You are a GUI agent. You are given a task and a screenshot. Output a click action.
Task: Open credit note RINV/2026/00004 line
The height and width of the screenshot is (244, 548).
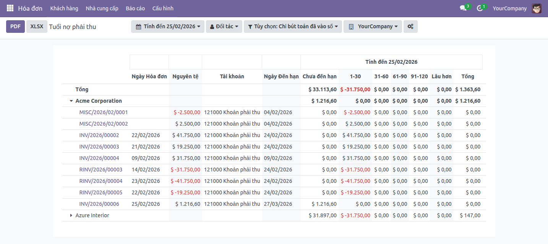[x=101, y=181]
